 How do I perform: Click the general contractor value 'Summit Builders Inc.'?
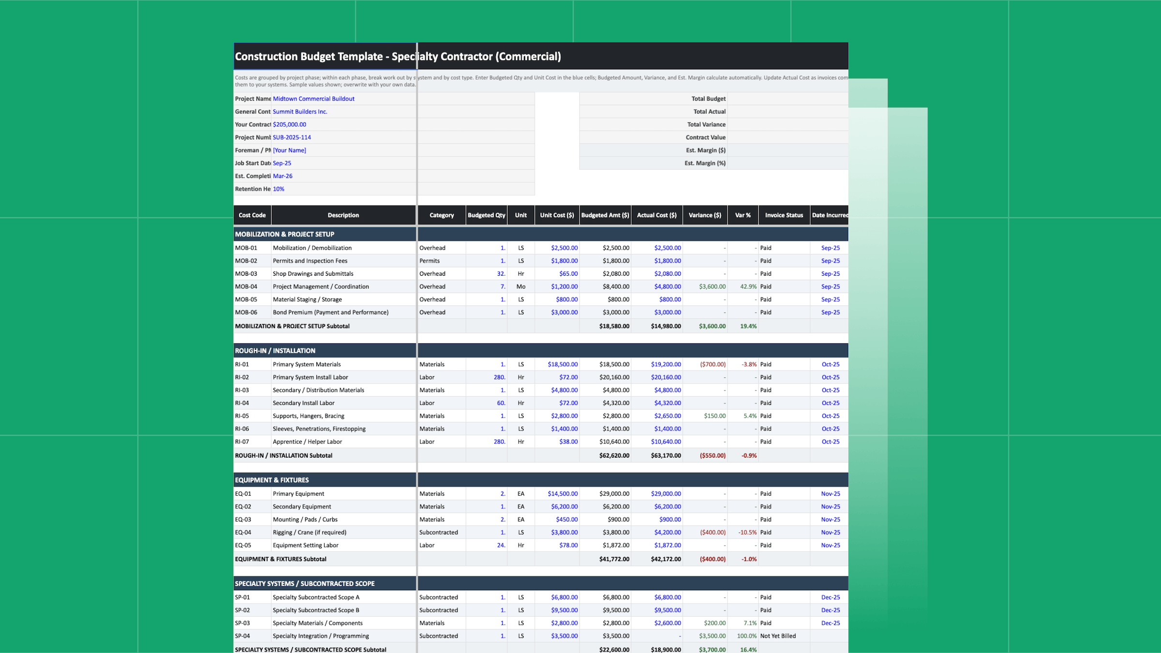pyautogui.click(x=300, y=112)
